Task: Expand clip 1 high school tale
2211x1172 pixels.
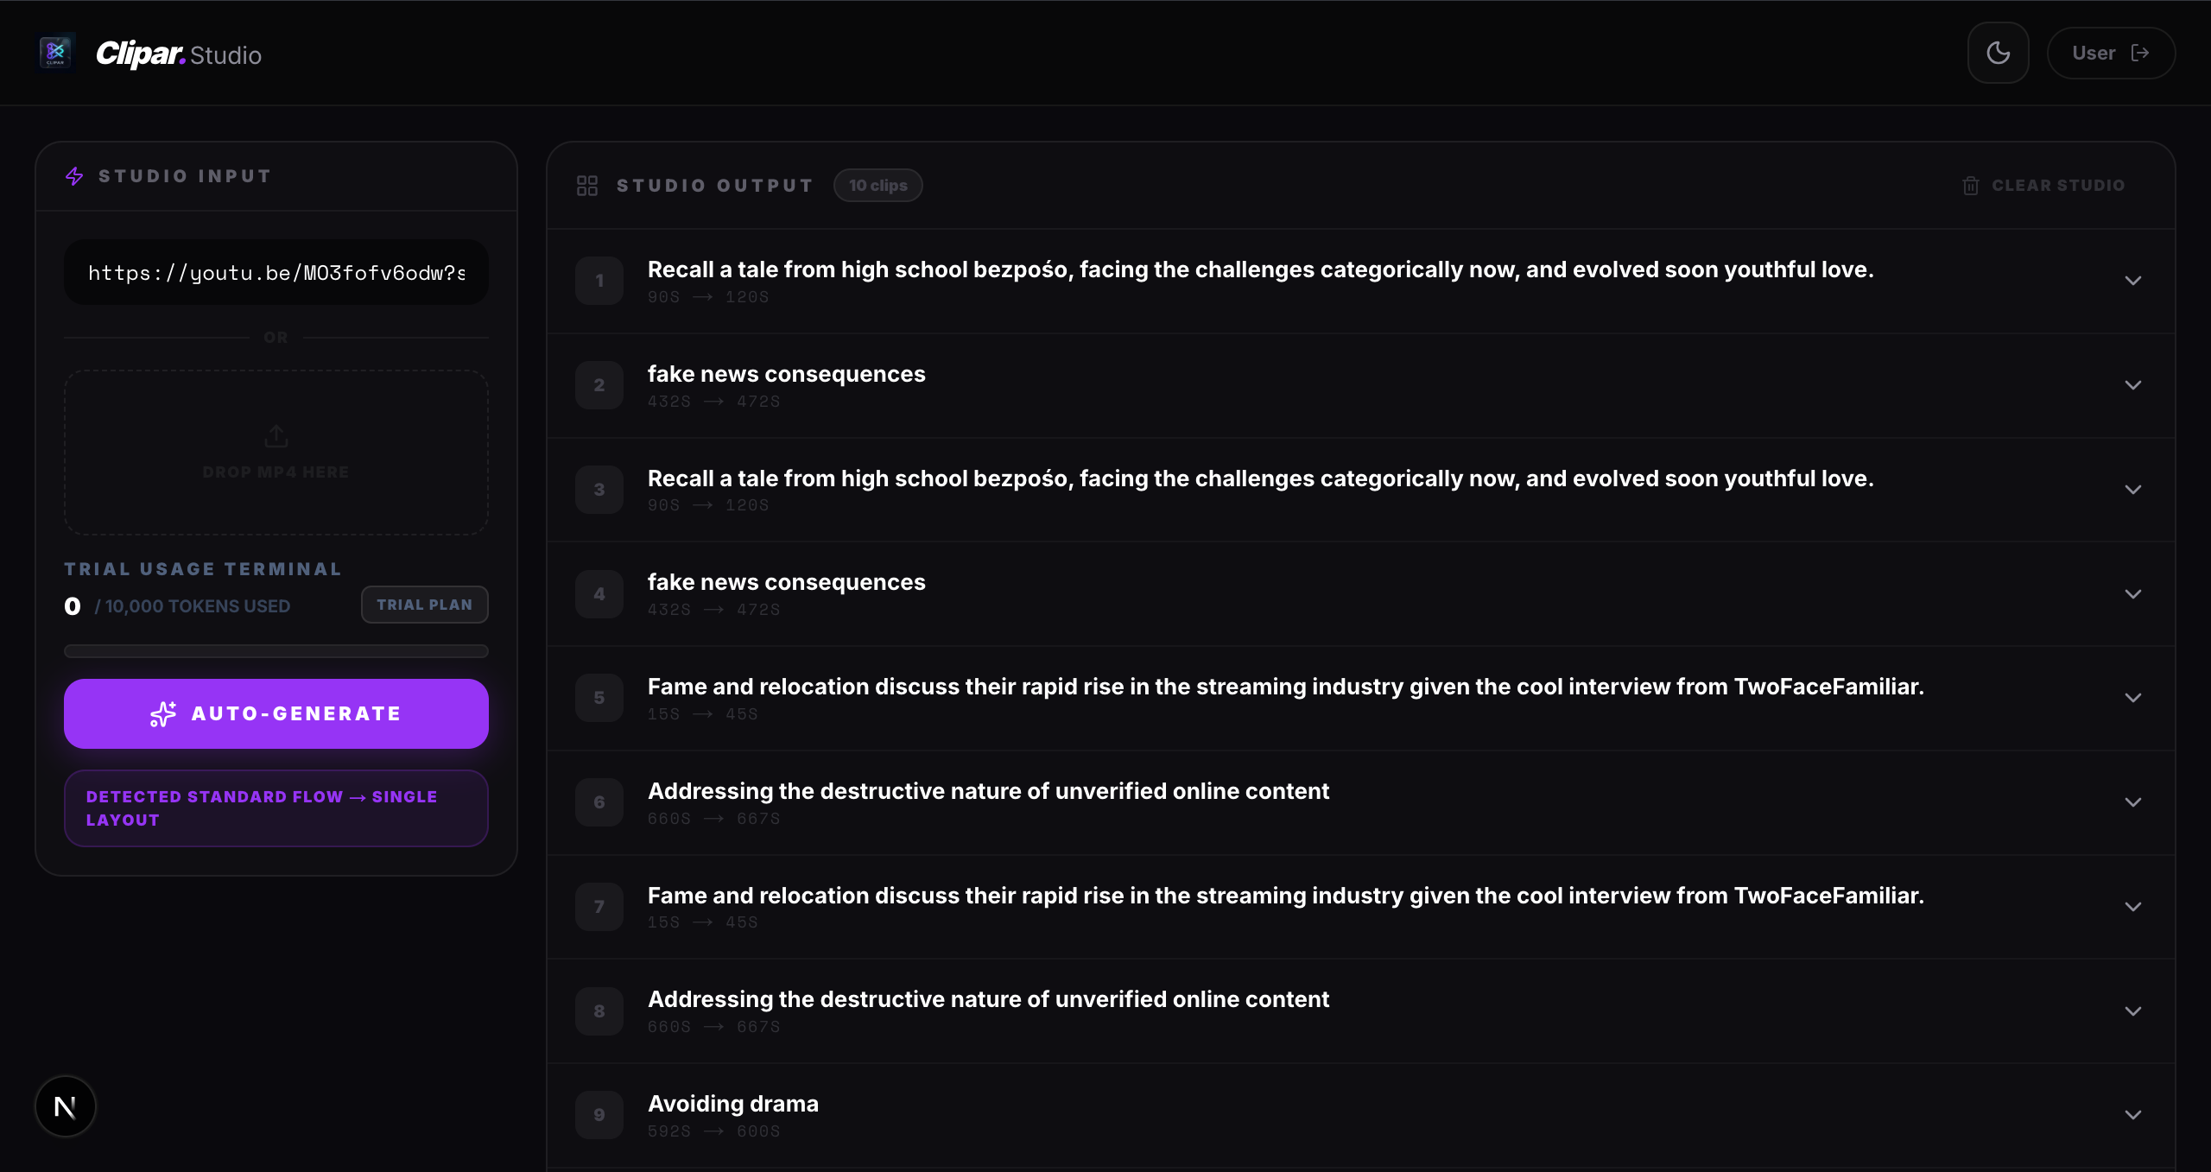Action: (x=2132, y=281)
